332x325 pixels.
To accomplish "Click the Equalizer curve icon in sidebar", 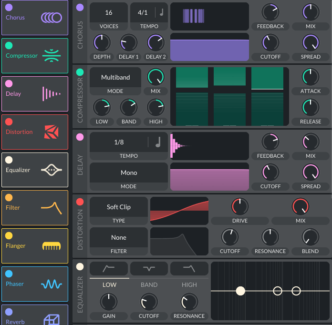I will [52, 170].
